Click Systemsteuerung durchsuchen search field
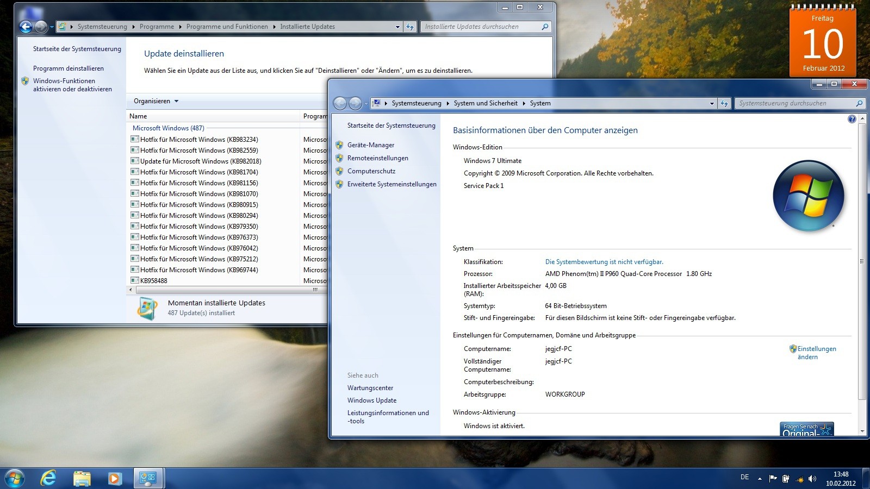 tap(799, 103)
